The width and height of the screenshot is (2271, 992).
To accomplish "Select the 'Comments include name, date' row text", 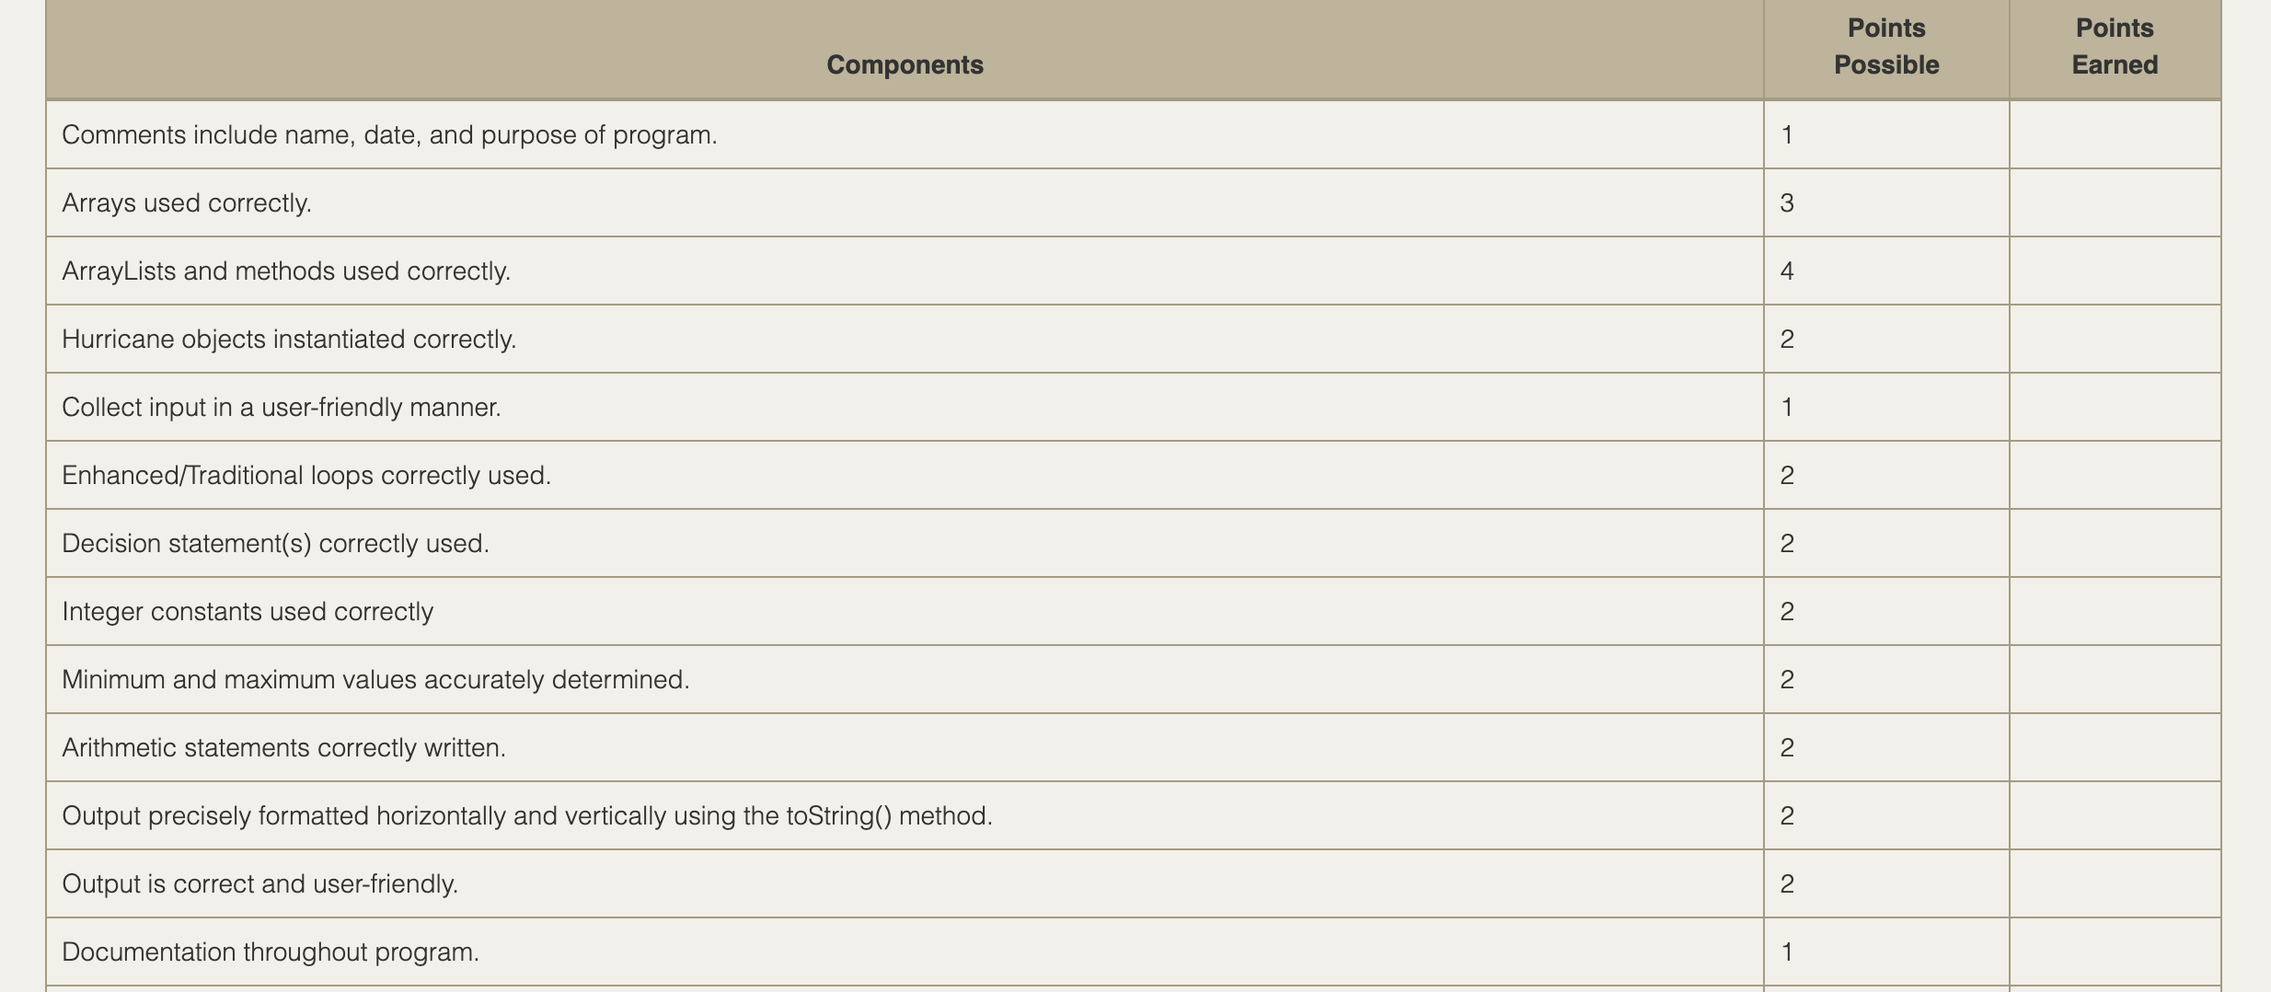I will click(x=389, y=135).
